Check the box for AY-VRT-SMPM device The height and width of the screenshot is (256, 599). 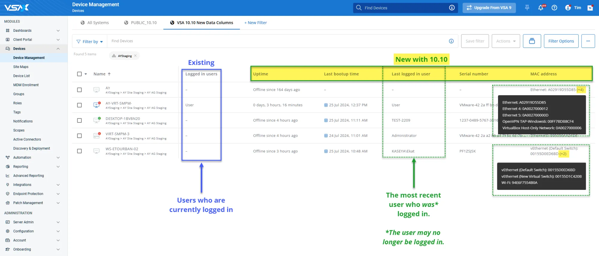point(79,105)
